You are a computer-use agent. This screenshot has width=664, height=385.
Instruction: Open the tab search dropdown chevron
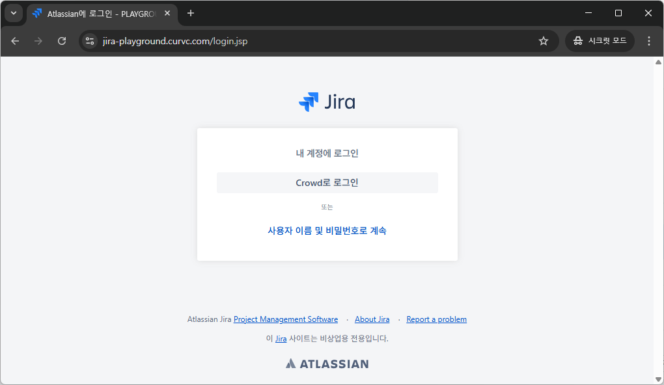[x=13, y=13]
